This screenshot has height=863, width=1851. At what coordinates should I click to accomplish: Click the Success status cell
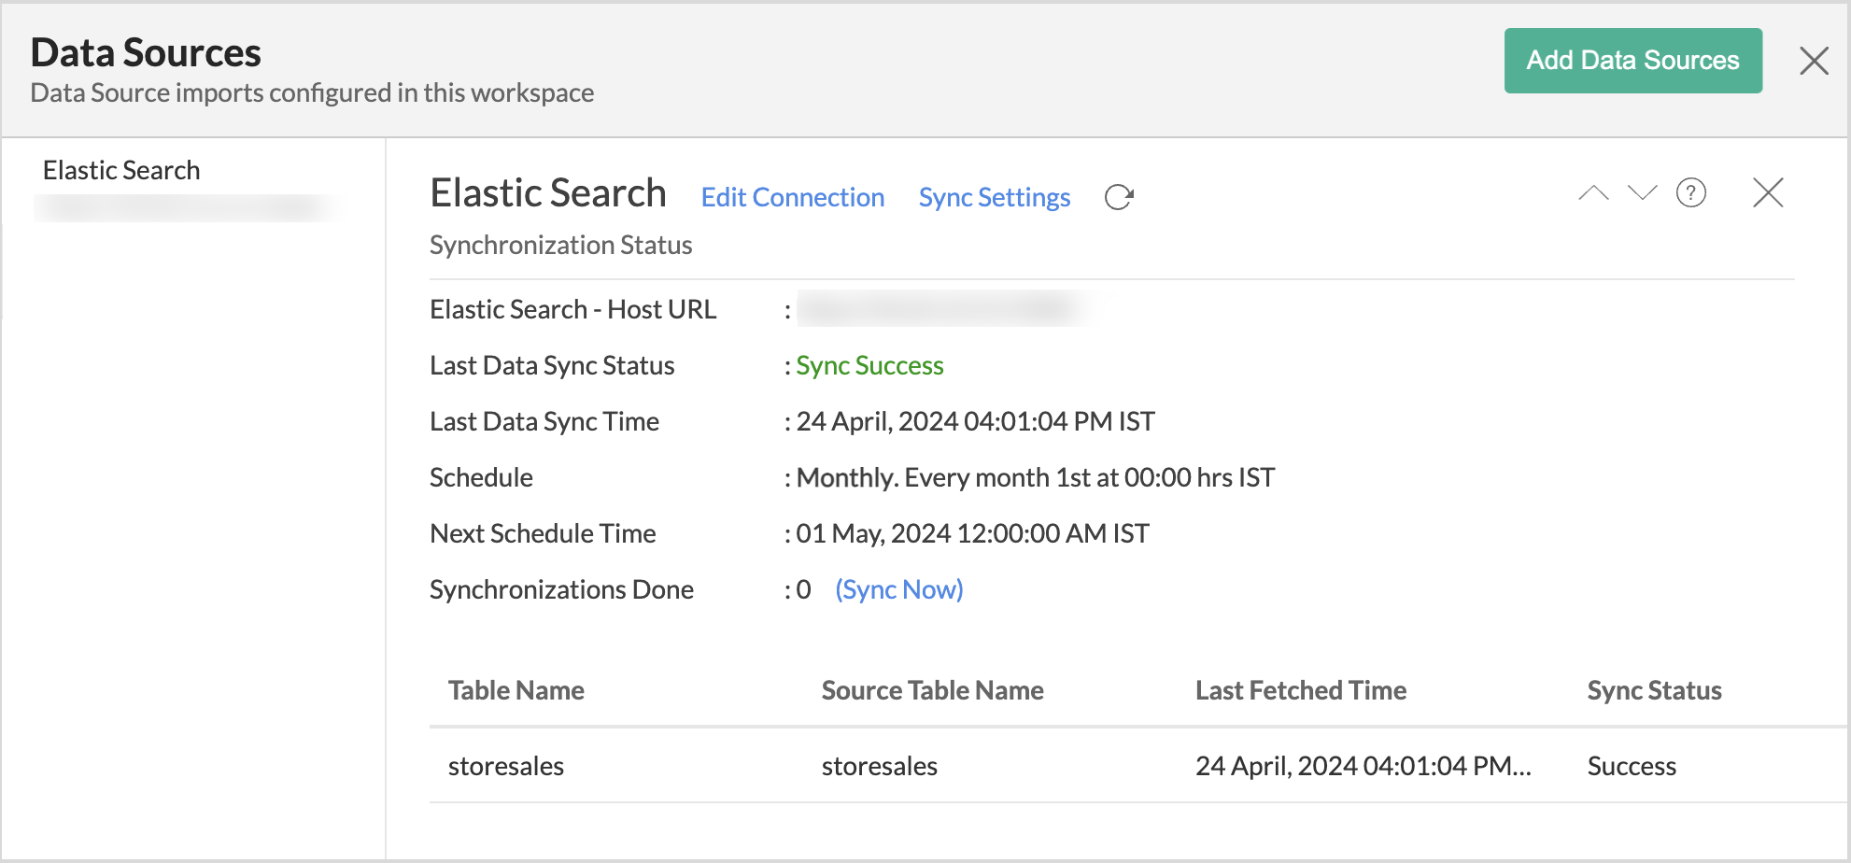tap(1632, 766)
